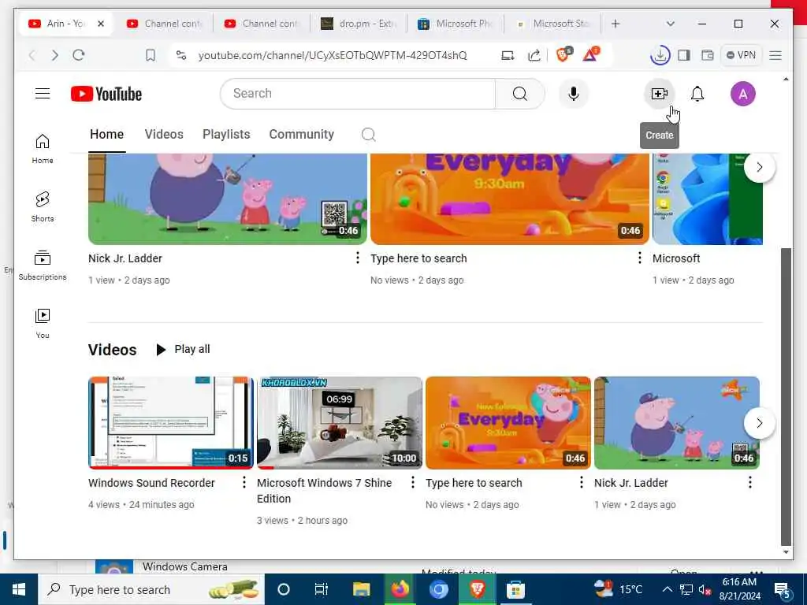Select the channel Videos tab
This screenshot has width=807, height=605.
point(164,134)
